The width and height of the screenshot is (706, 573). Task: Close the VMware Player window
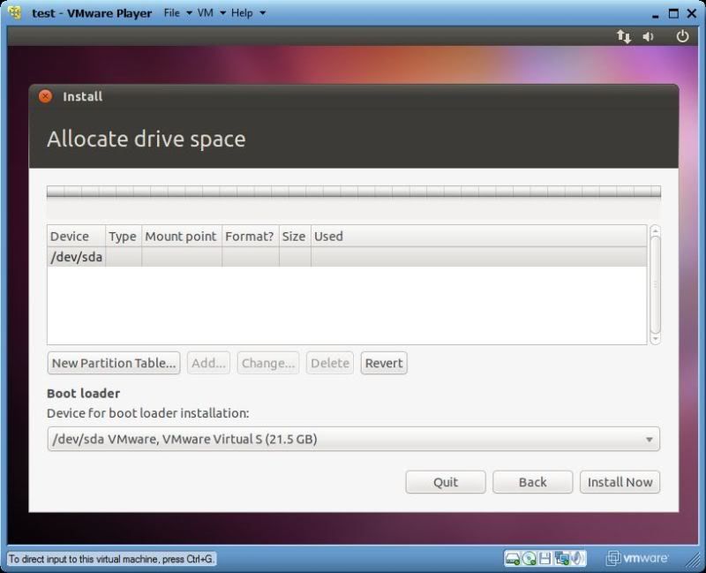click(x=692, y=13)
